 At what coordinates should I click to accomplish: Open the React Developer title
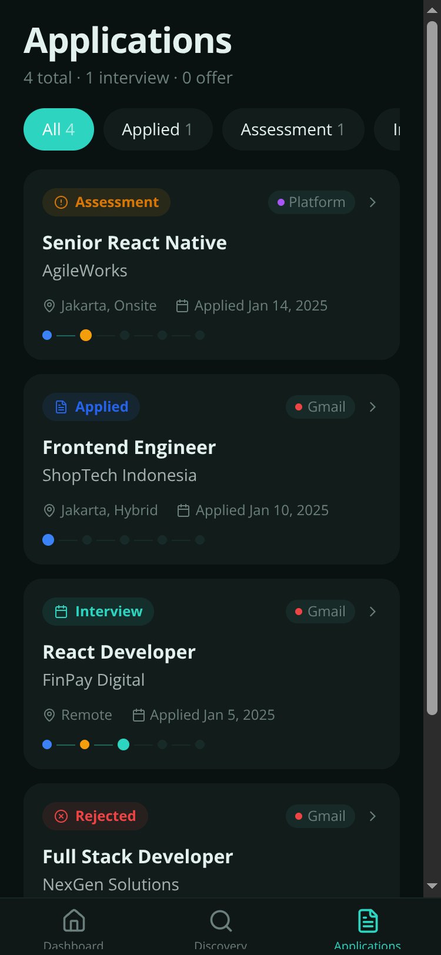click(x=119, y=652)
